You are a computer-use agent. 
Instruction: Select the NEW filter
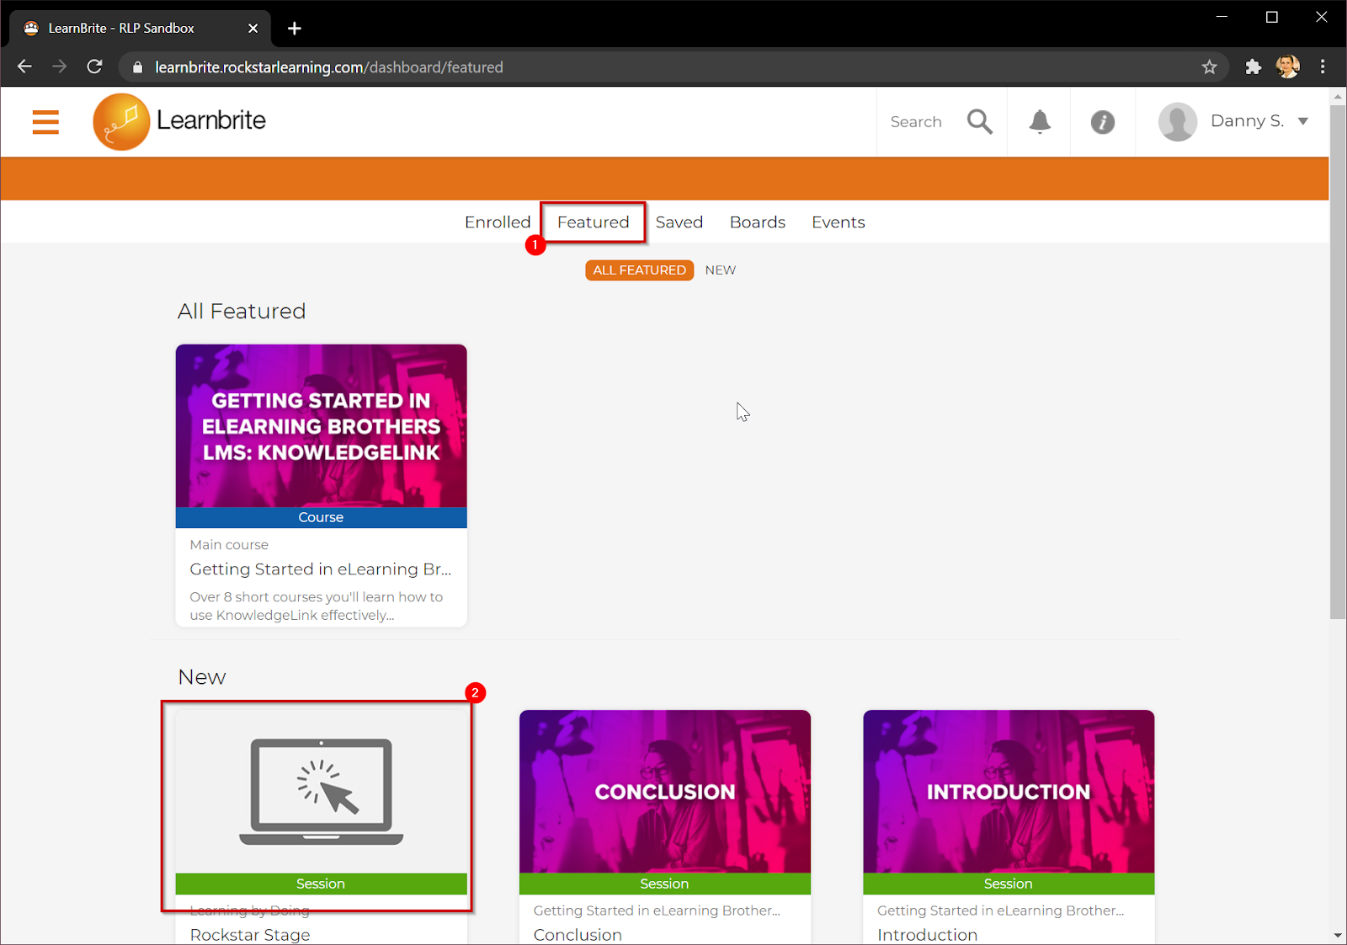pos(721,270)
